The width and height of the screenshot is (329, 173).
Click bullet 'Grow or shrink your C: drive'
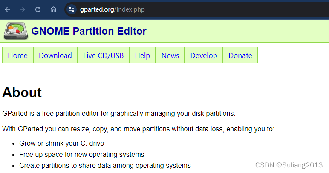click(x=62, y=144)
